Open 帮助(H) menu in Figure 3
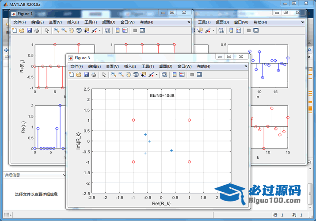This screenshot has height=221, width=316. coord(204,66)
